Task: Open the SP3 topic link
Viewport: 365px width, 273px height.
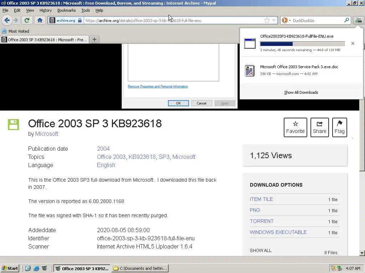Action: (164, 157)
